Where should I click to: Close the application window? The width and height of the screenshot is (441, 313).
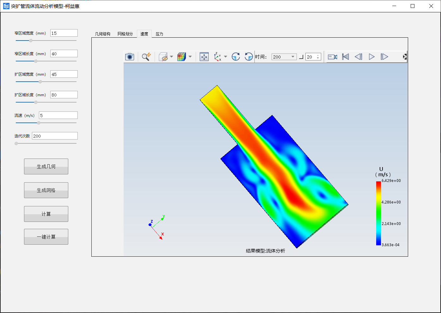[x=431, y=6]
